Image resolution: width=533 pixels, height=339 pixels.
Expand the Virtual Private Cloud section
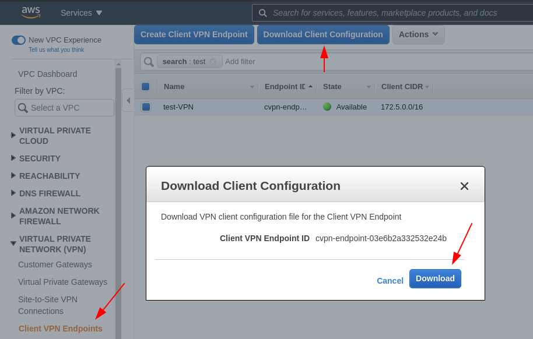[13, 135]
